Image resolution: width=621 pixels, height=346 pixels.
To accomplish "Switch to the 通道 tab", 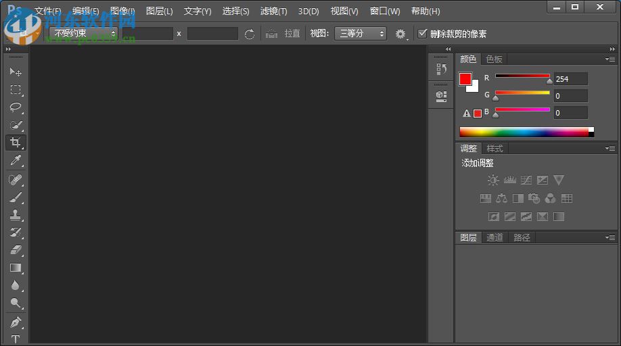I will (495, 238).
